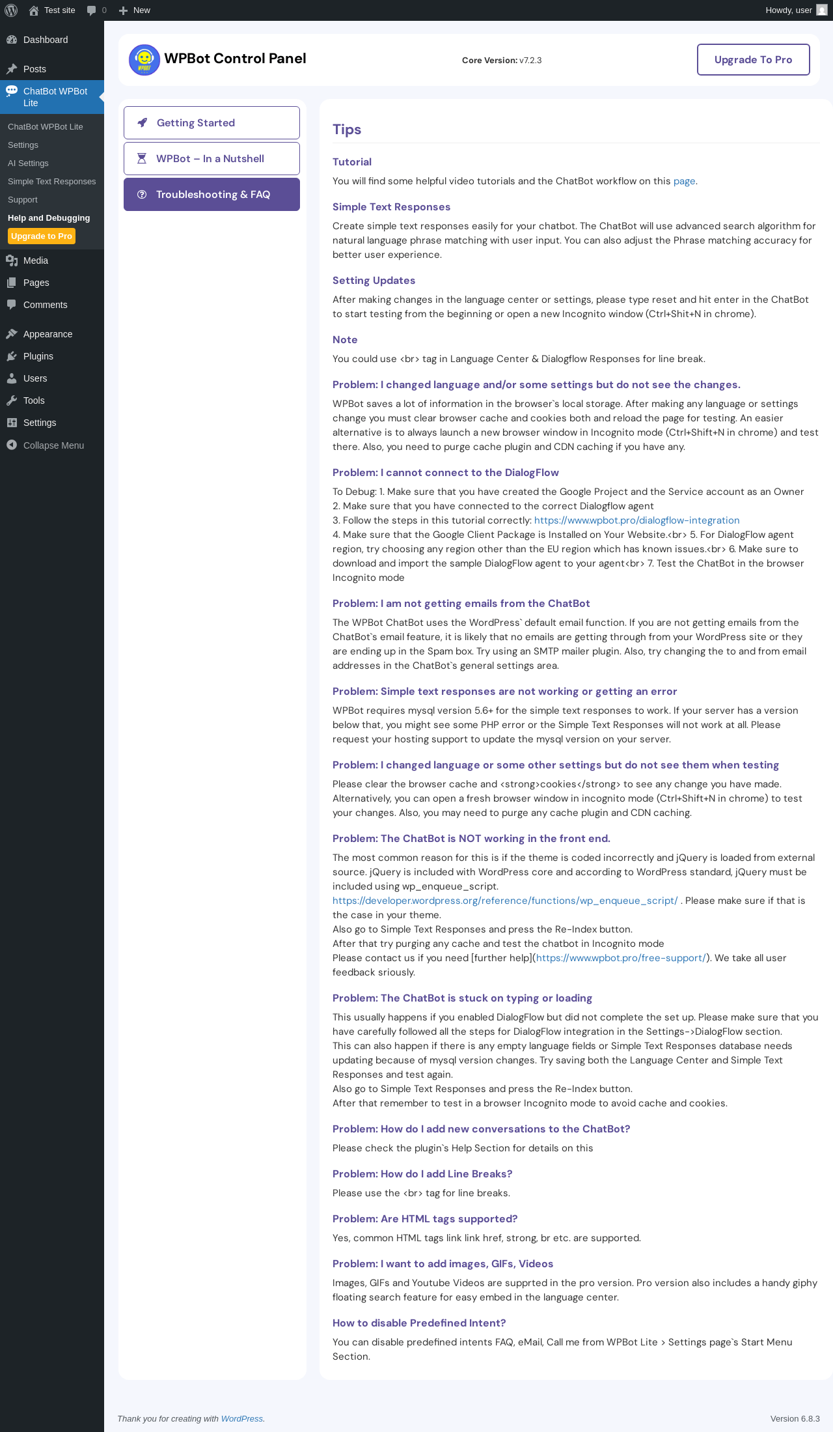Viewport: 833px width, 1432px height.
Task: Click the hourglass icon on Nutshell tab
Action: pos(142,158)
